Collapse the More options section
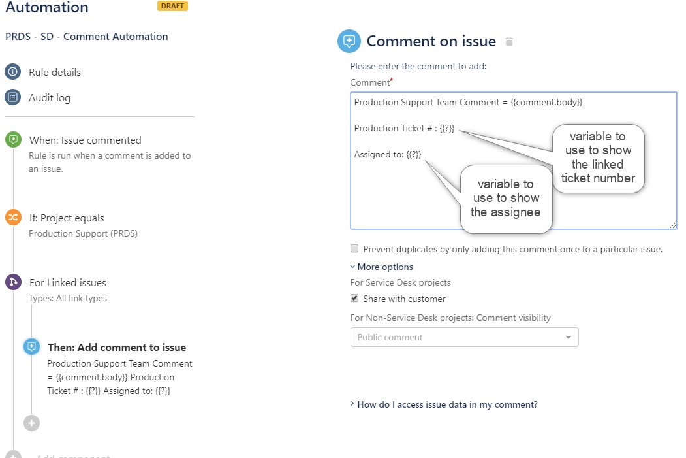This screenshot has height=458, width=686. [381, 267]
